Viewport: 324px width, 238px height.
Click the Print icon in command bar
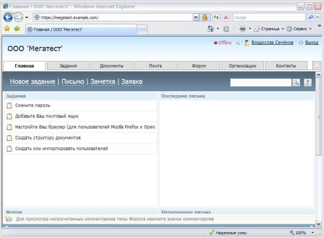[242, 29]
